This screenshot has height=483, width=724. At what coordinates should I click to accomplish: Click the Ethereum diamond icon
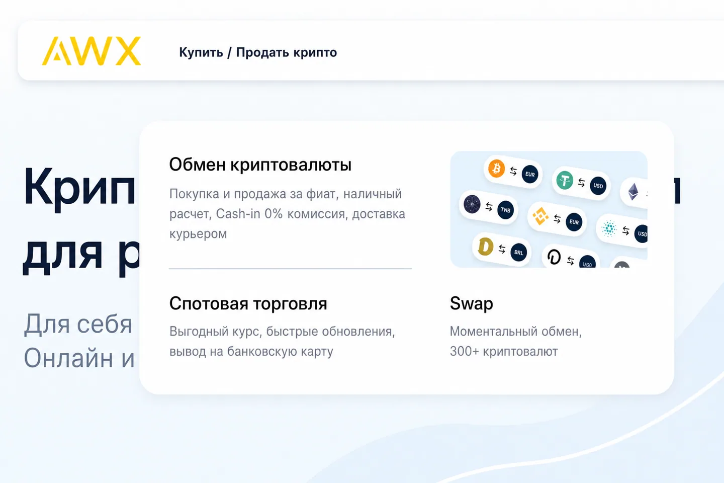coord(633,192)
